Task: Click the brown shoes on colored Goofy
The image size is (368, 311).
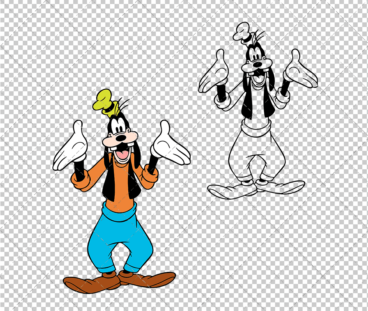Action: pyautogui.click(x=119, y=282)
